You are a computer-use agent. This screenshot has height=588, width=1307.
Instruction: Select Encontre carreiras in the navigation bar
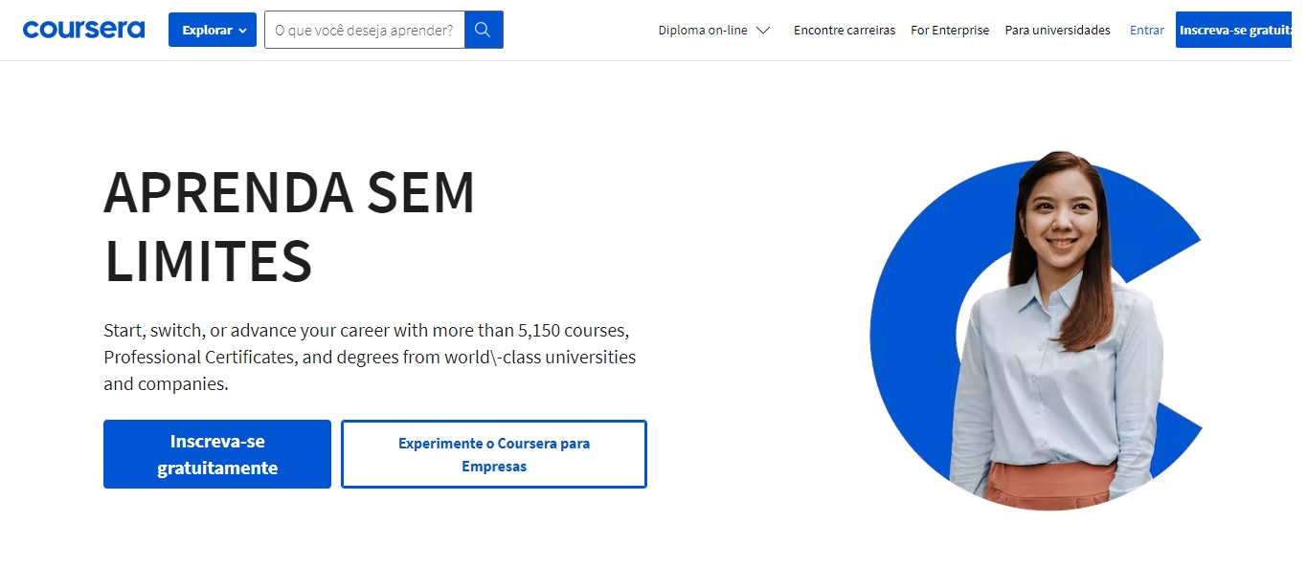point(844,30)
